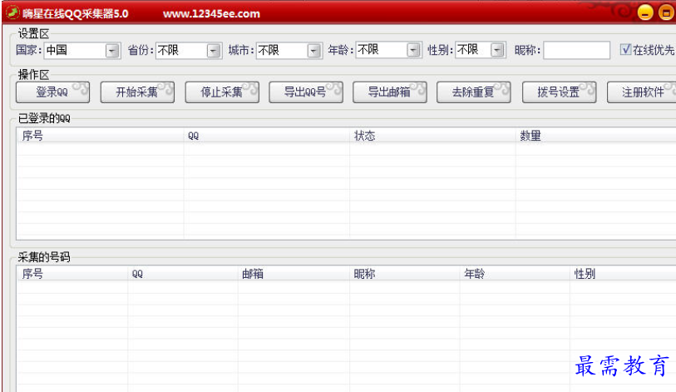Click 性别 column header in collected list

(x=623, y=274)
